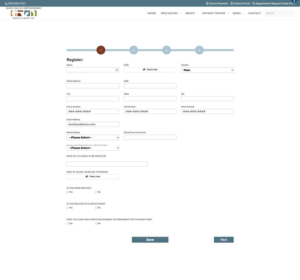Click the Appointment Request Intake Form icon
The width and height of the screenshot is (300, 280).
click(x=253, y=3)
